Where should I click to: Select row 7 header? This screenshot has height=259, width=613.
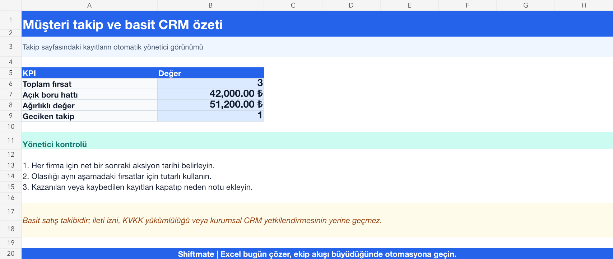coord(11,94)
